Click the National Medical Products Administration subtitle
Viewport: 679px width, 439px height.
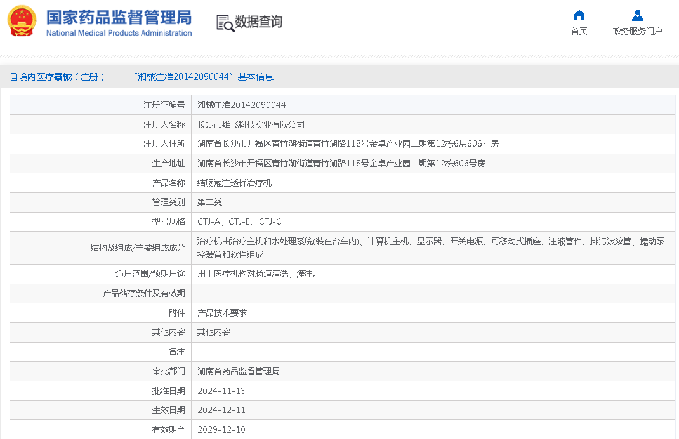click(x=119, y=34)
